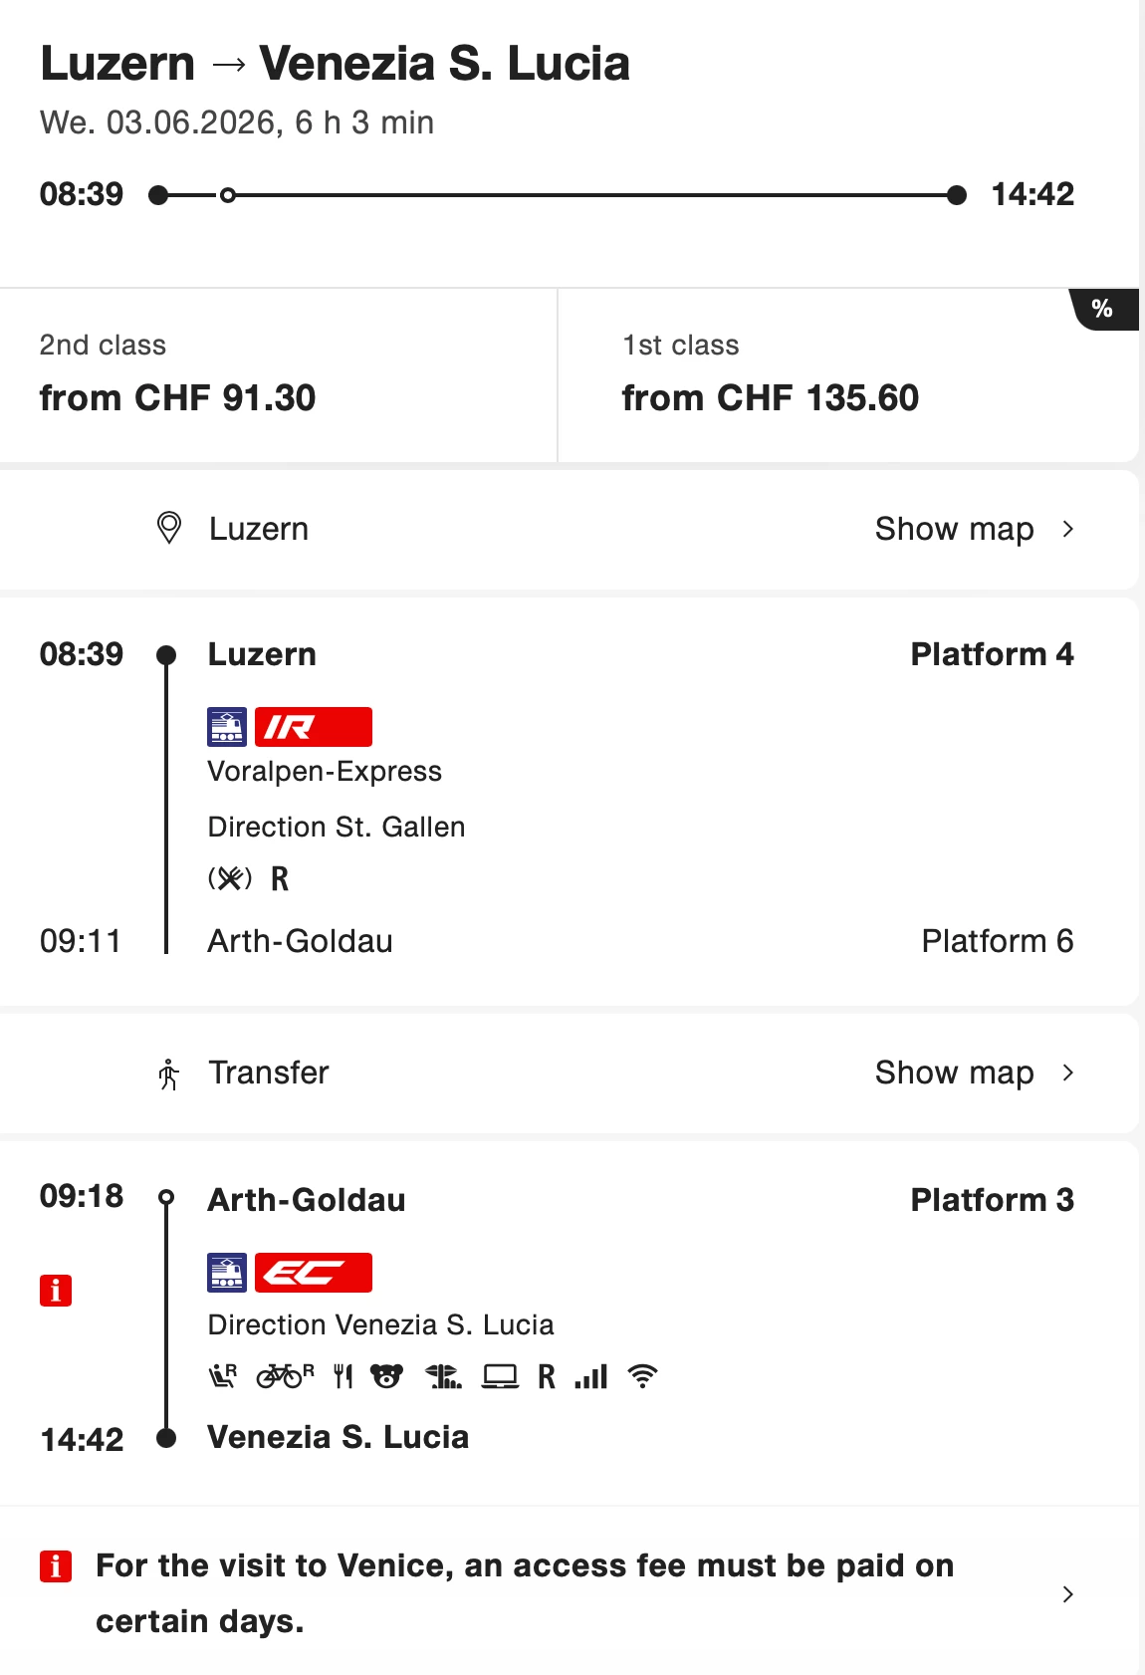Click the laptop business zone icon
This screenshot has width=1145, height=1675.
tap(500, 1376)
